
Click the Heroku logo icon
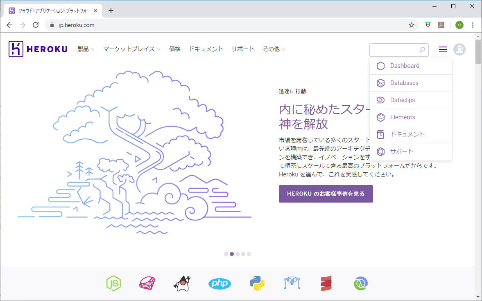[x=16, y=49]
